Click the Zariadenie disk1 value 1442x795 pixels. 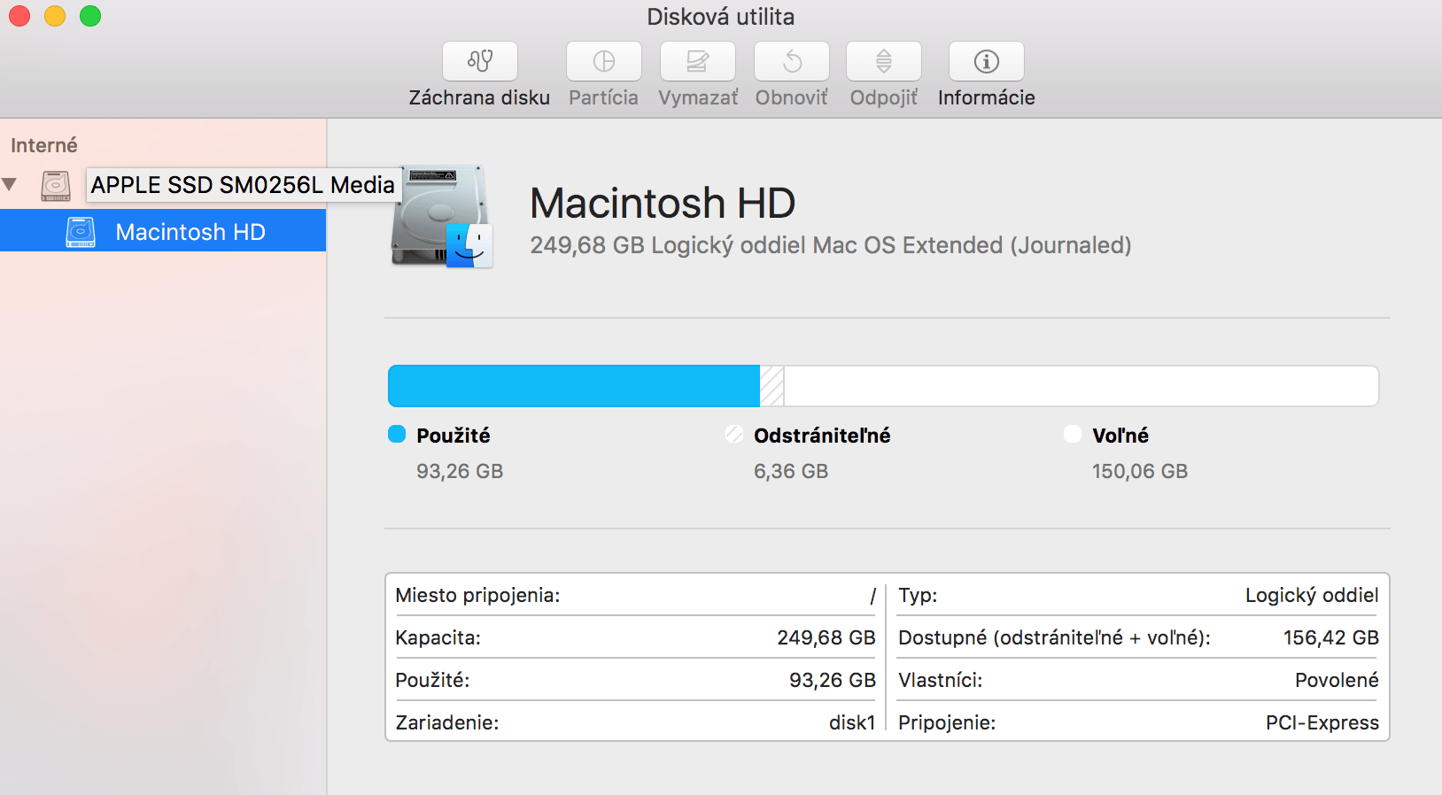tap(852, 722)
